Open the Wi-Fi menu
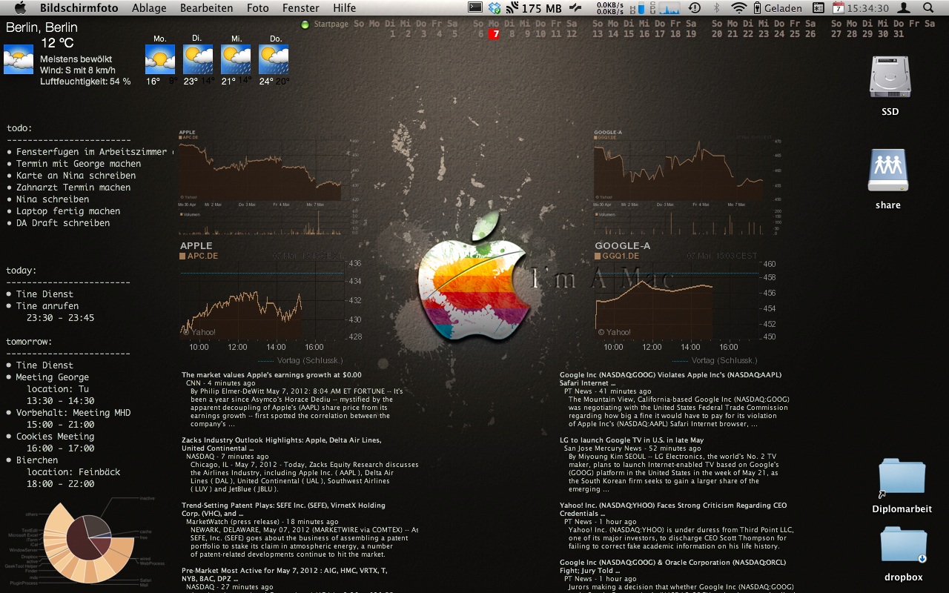This screenshot has width=949, height=593. (x=738, y=8)
